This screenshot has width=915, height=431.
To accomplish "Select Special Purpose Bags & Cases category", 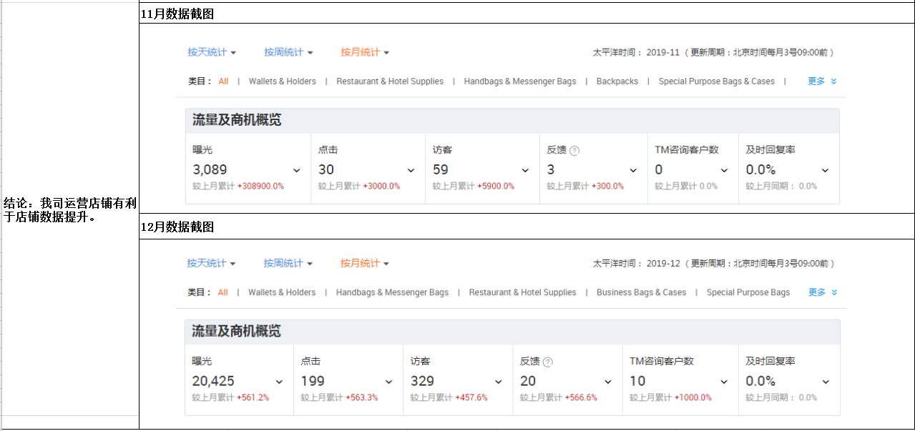I will pos(717,81).
